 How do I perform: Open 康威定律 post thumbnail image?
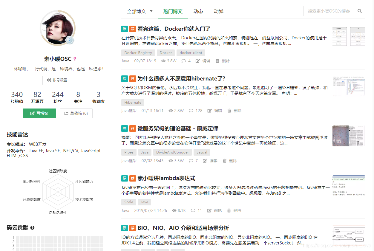(x=349, y=136)
